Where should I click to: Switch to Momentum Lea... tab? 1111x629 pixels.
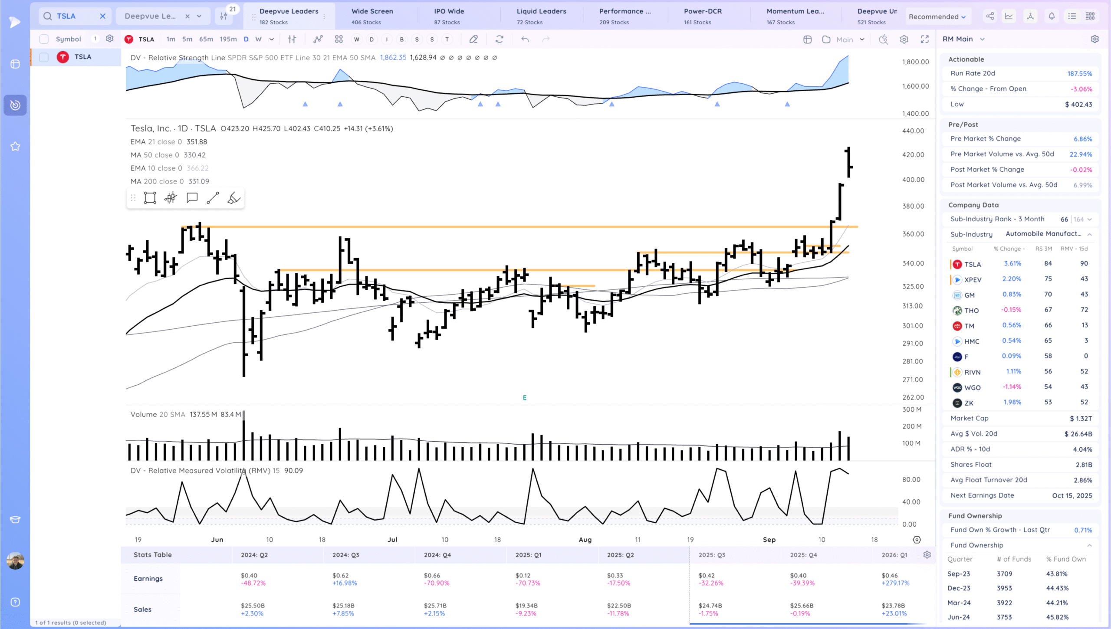coord(795,16)
